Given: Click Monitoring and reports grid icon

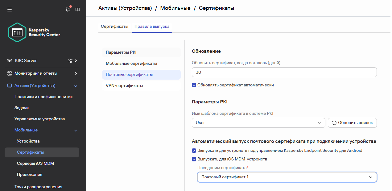Looking at the screenshot, I should tap(10, 73).
